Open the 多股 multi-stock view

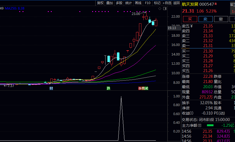click(x=119, y=3)
